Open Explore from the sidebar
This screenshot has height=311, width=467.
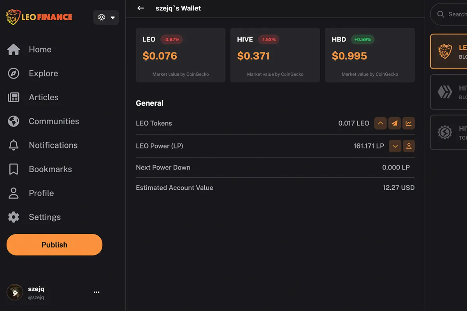[43, 73]
